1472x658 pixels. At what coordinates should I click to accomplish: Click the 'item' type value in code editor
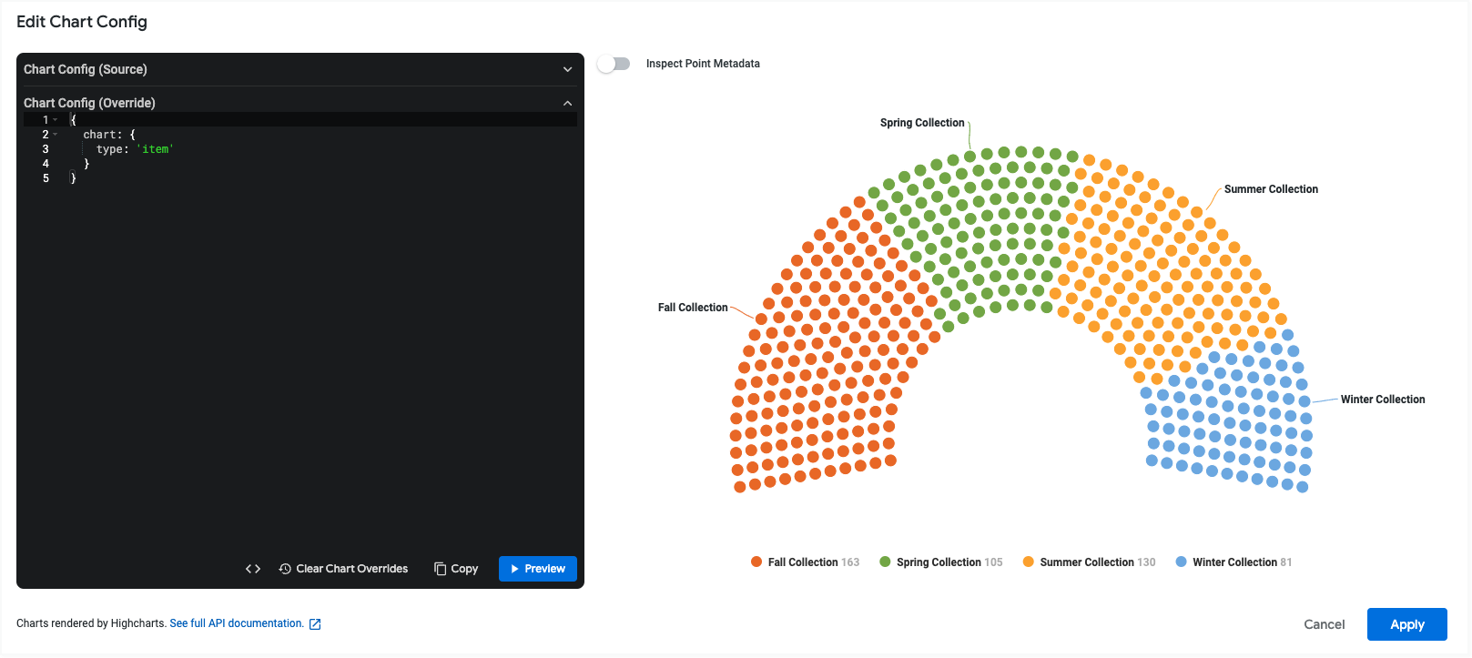(155, 149)
